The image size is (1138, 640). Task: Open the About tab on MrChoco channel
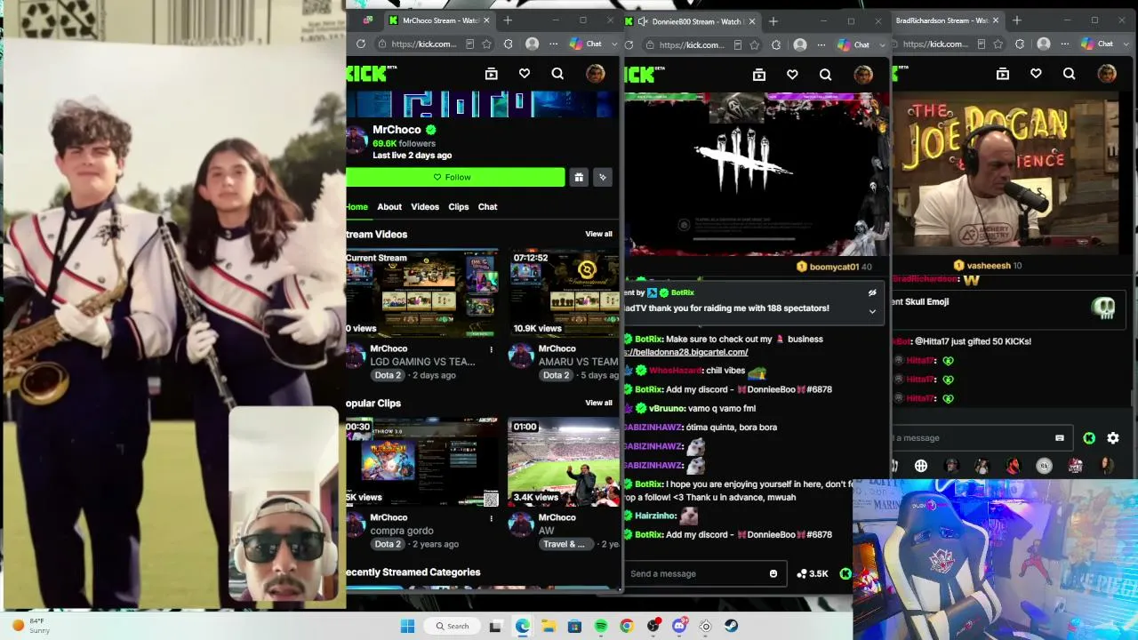coord(389,206)
